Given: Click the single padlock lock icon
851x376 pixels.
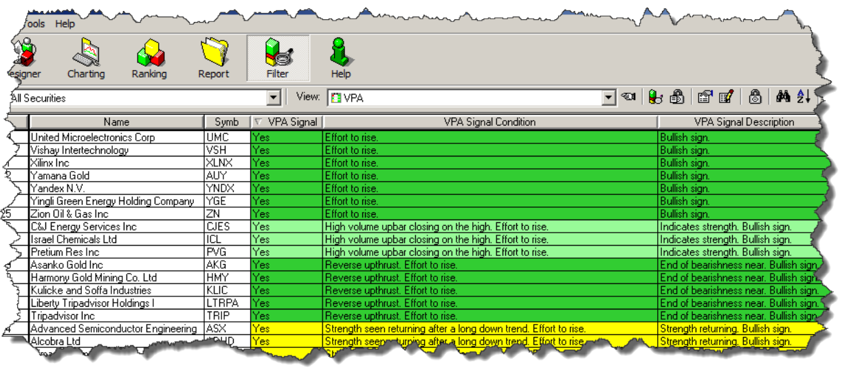Looking at the screenshot, I should tap(755, 97).
